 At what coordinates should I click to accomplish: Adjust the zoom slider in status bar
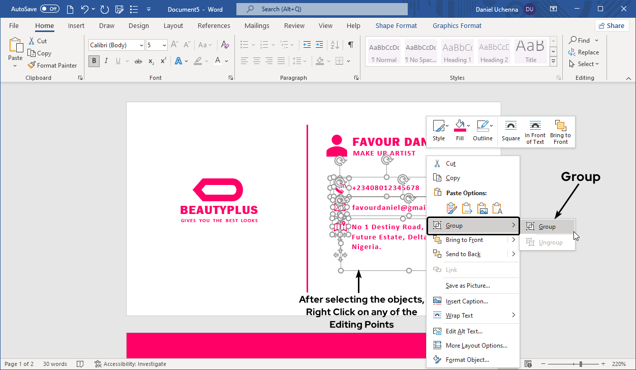click(581, 364)
